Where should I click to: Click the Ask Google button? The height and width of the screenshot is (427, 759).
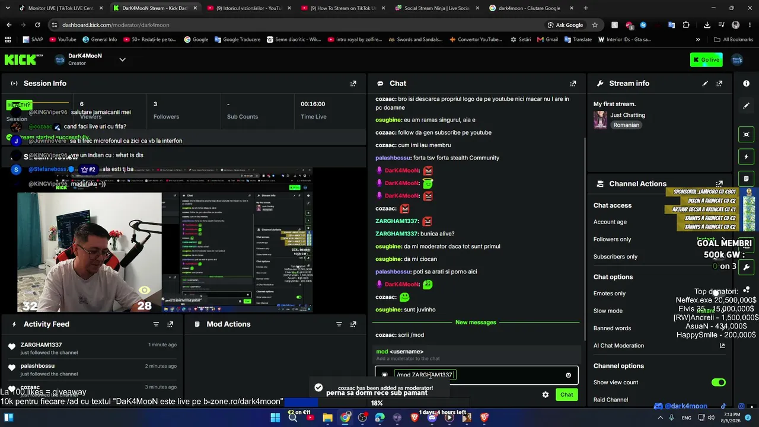coord(565,25)
